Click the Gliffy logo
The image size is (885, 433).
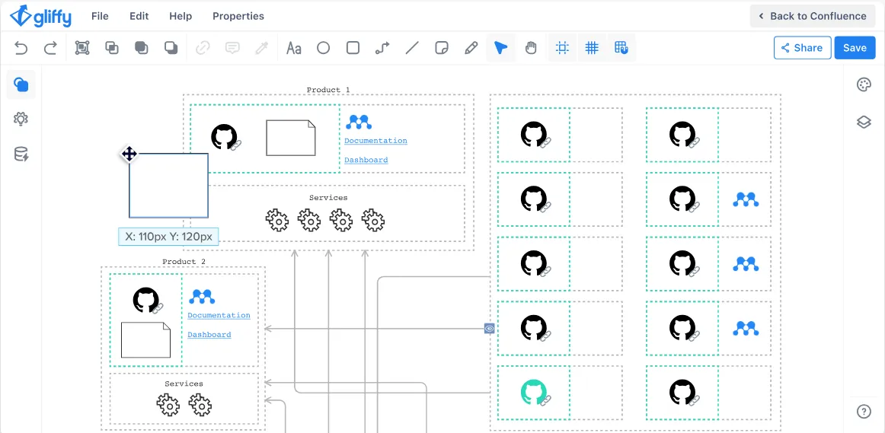pyautogui.click(x=40, y=16)
